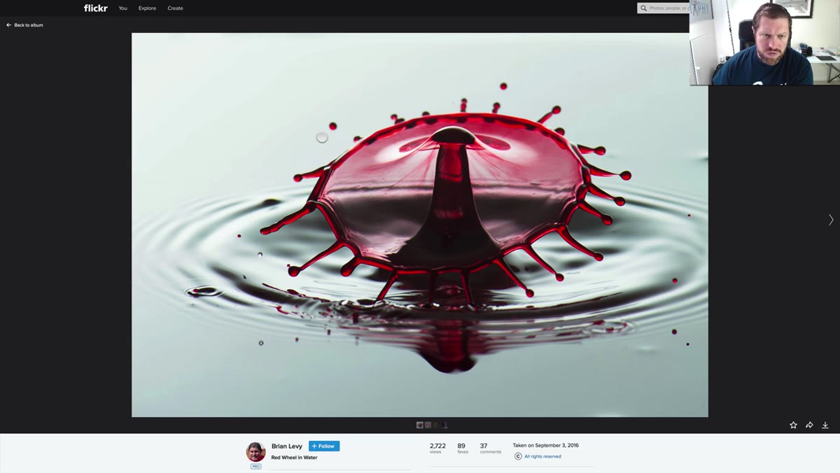The height and width of the screenshot is (473, 840).
Task: Click Taken on September 3, 2016 date
Action: [545, 446]
